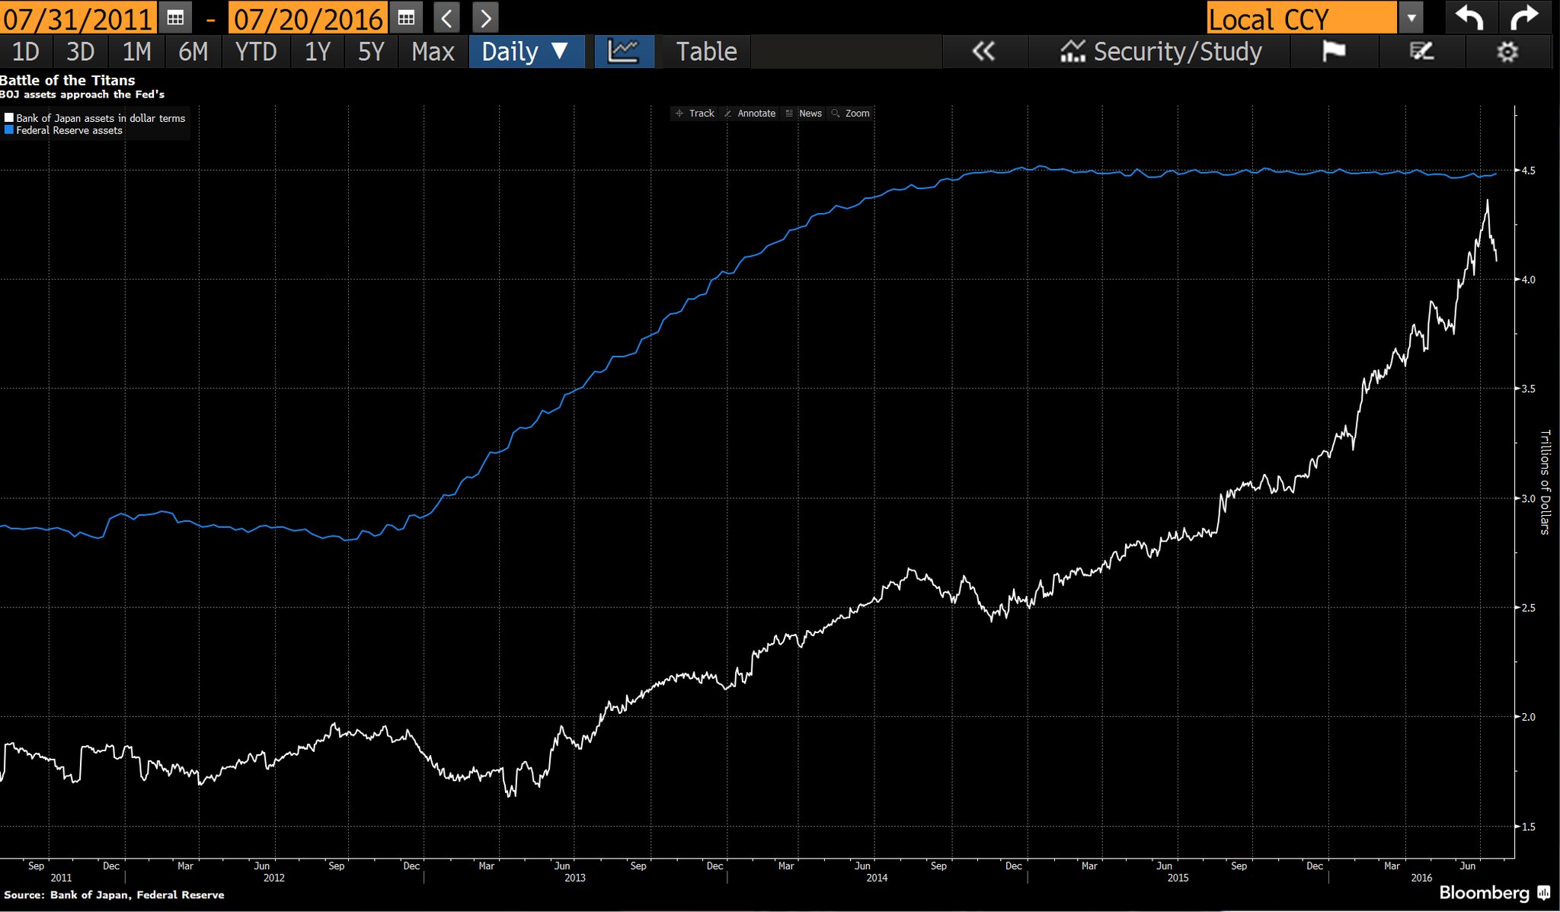Open the Local CCY dropdown arrow
Screen dimensions: 1560x912
(x=1411, y=18)
